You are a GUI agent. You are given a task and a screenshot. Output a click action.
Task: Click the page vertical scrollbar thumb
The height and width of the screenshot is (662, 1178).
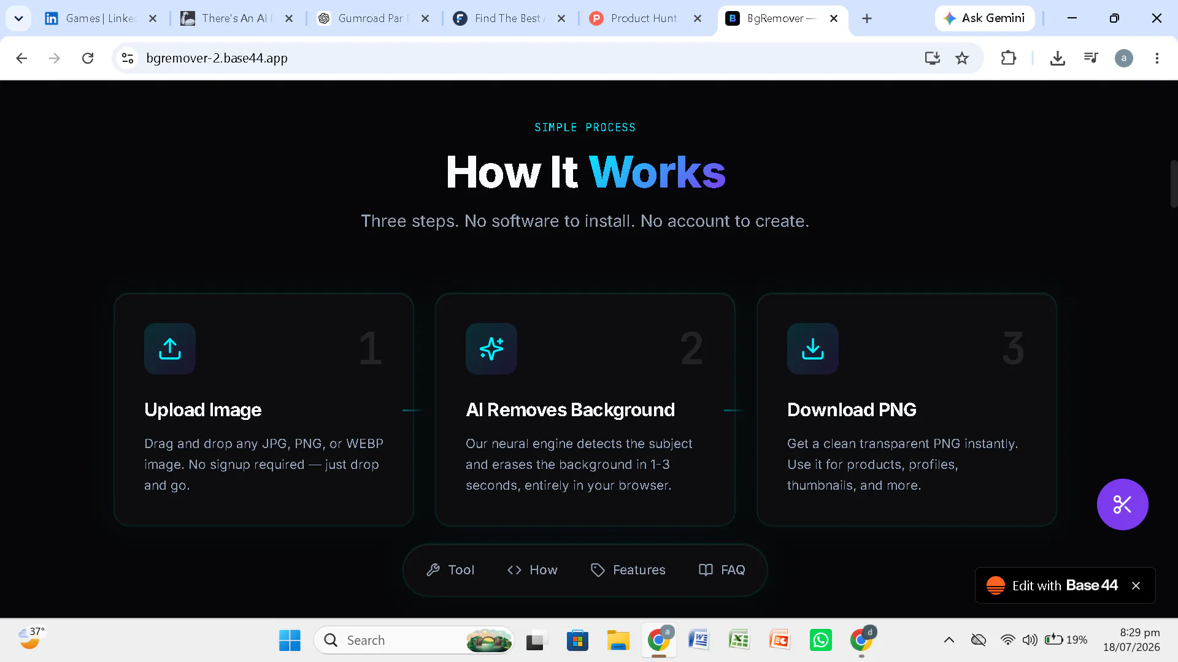click(1174, 184)
